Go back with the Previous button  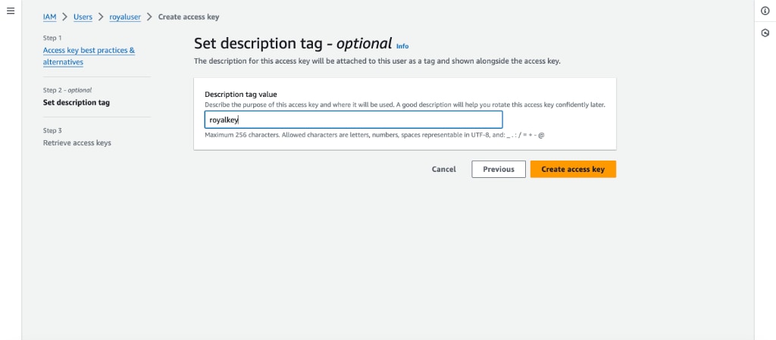pos(499,169)
